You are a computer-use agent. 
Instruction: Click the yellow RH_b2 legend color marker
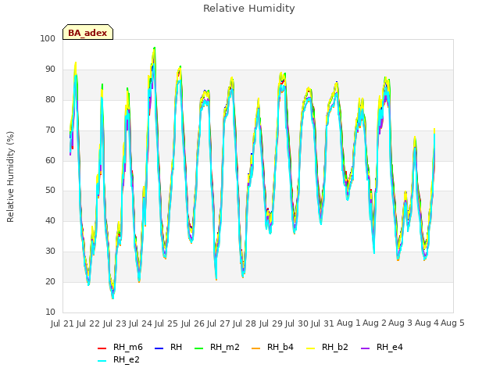[310, 348]
